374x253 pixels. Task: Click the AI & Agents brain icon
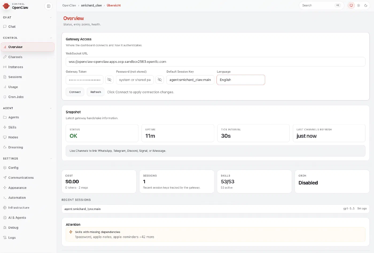point(5,218)
